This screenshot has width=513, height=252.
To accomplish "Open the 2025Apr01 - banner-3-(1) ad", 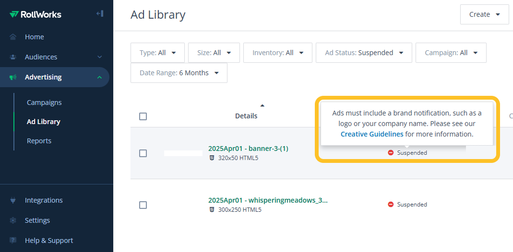I will (x=248, y=149).
